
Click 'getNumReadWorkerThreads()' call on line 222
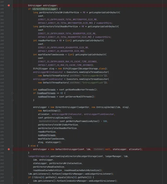[x=81, y=90]
